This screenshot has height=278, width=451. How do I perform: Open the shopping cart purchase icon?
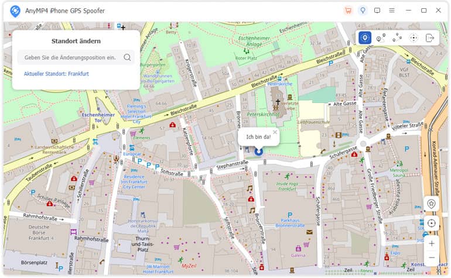click(348, 11)
